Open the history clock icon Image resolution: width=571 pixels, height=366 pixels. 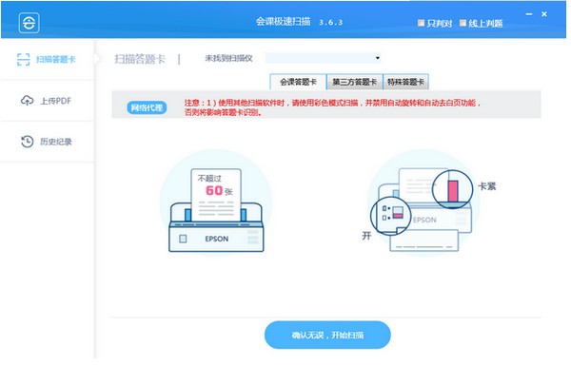coord(27,142)
